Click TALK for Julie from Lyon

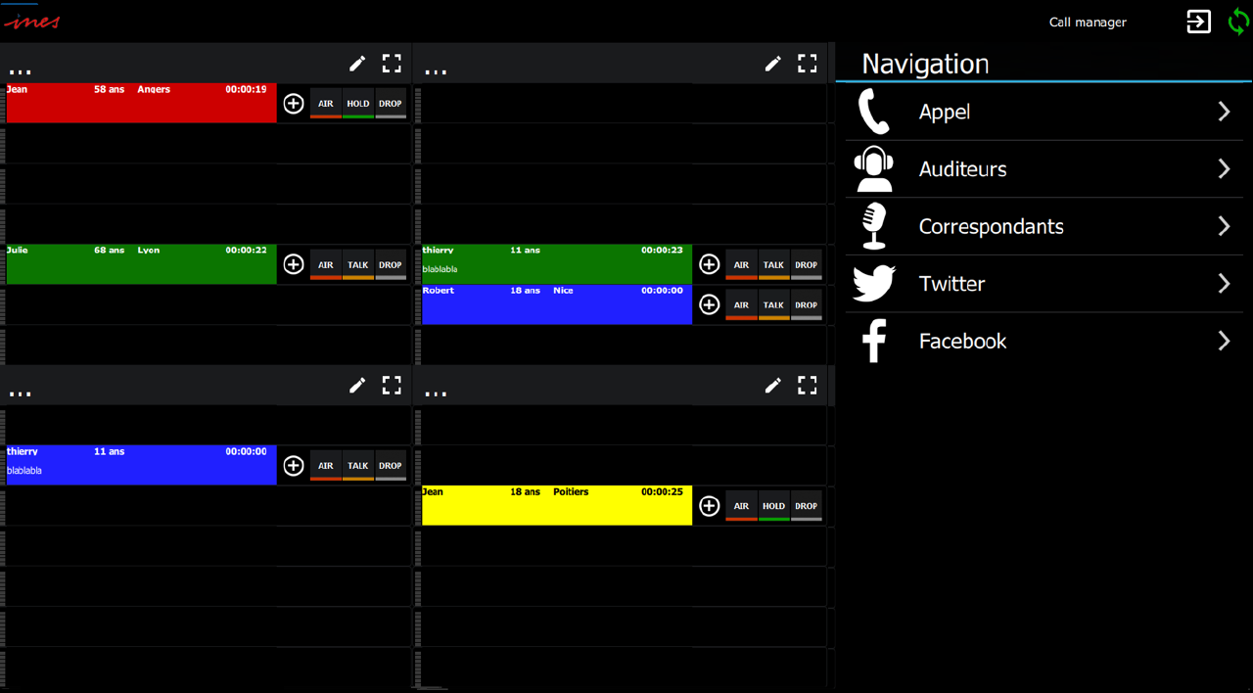coord(358,264)
